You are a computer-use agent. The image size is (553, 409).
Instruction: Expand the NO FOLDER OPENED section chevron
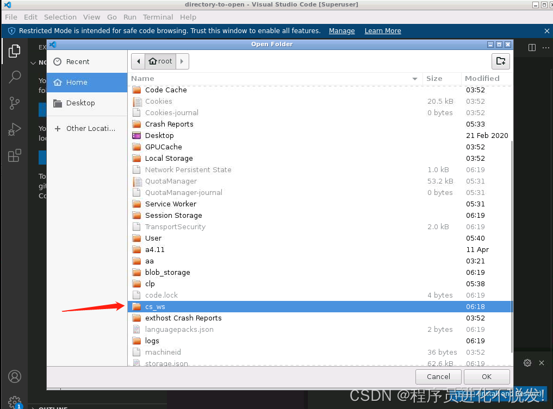33,62
